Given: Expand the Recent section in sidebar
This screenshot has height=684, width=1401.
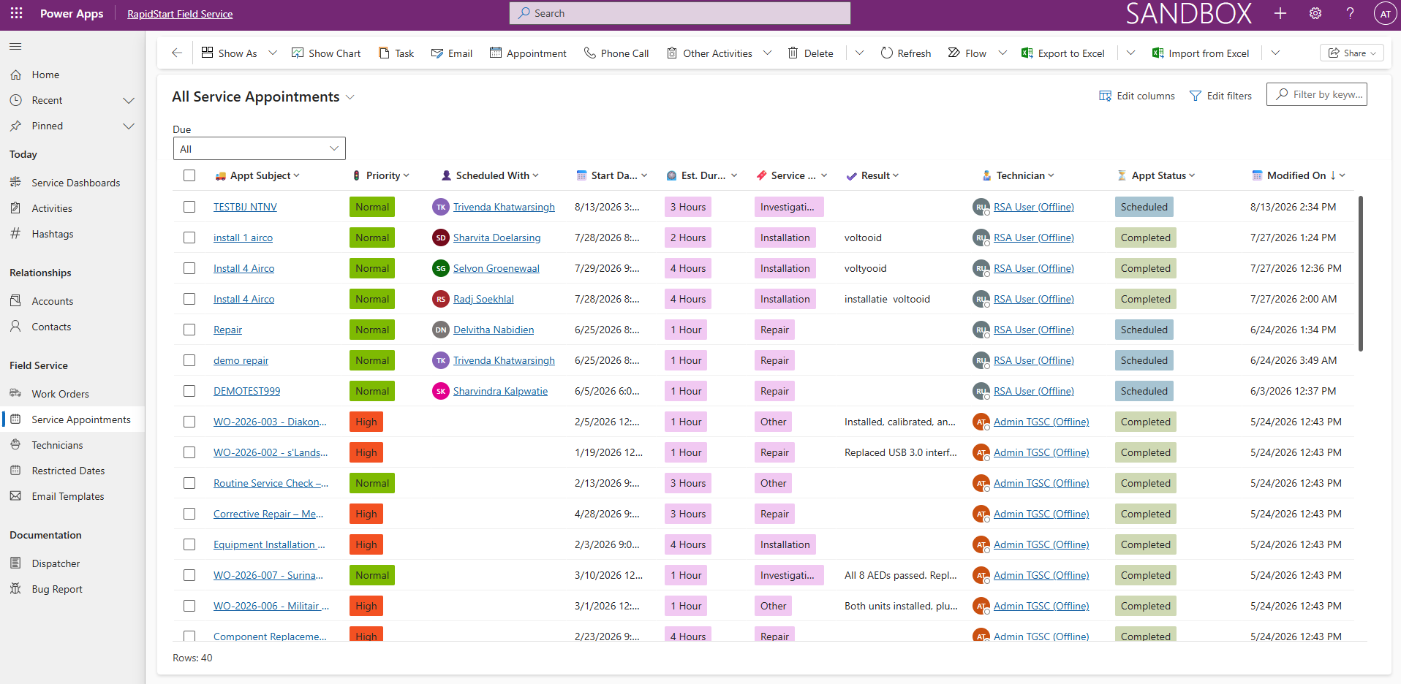Looking at the screenshot, I should click(129, 100).
